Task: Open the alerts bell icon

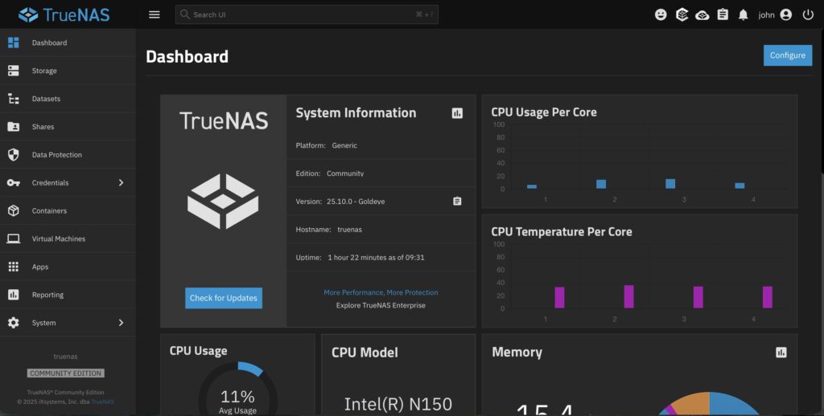Action: click(743, 14)
